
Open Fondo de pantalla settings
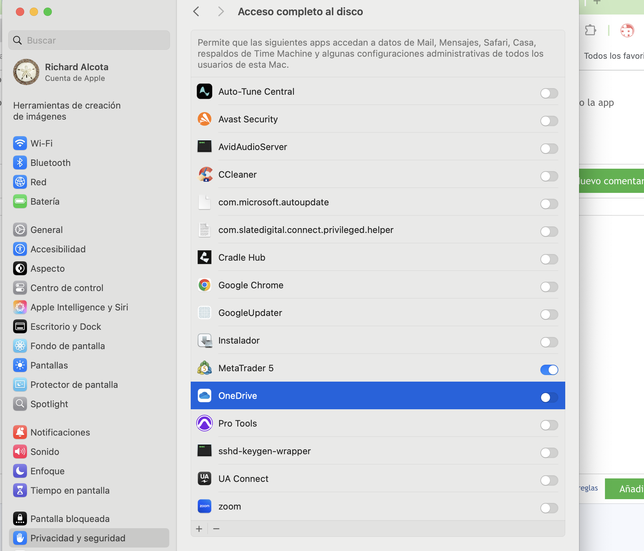tap(89, 346)
